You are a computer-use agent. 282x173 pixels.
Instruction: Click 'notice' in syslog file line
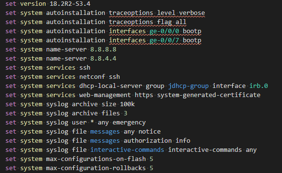pyautogui.click(x=149, y=132)
